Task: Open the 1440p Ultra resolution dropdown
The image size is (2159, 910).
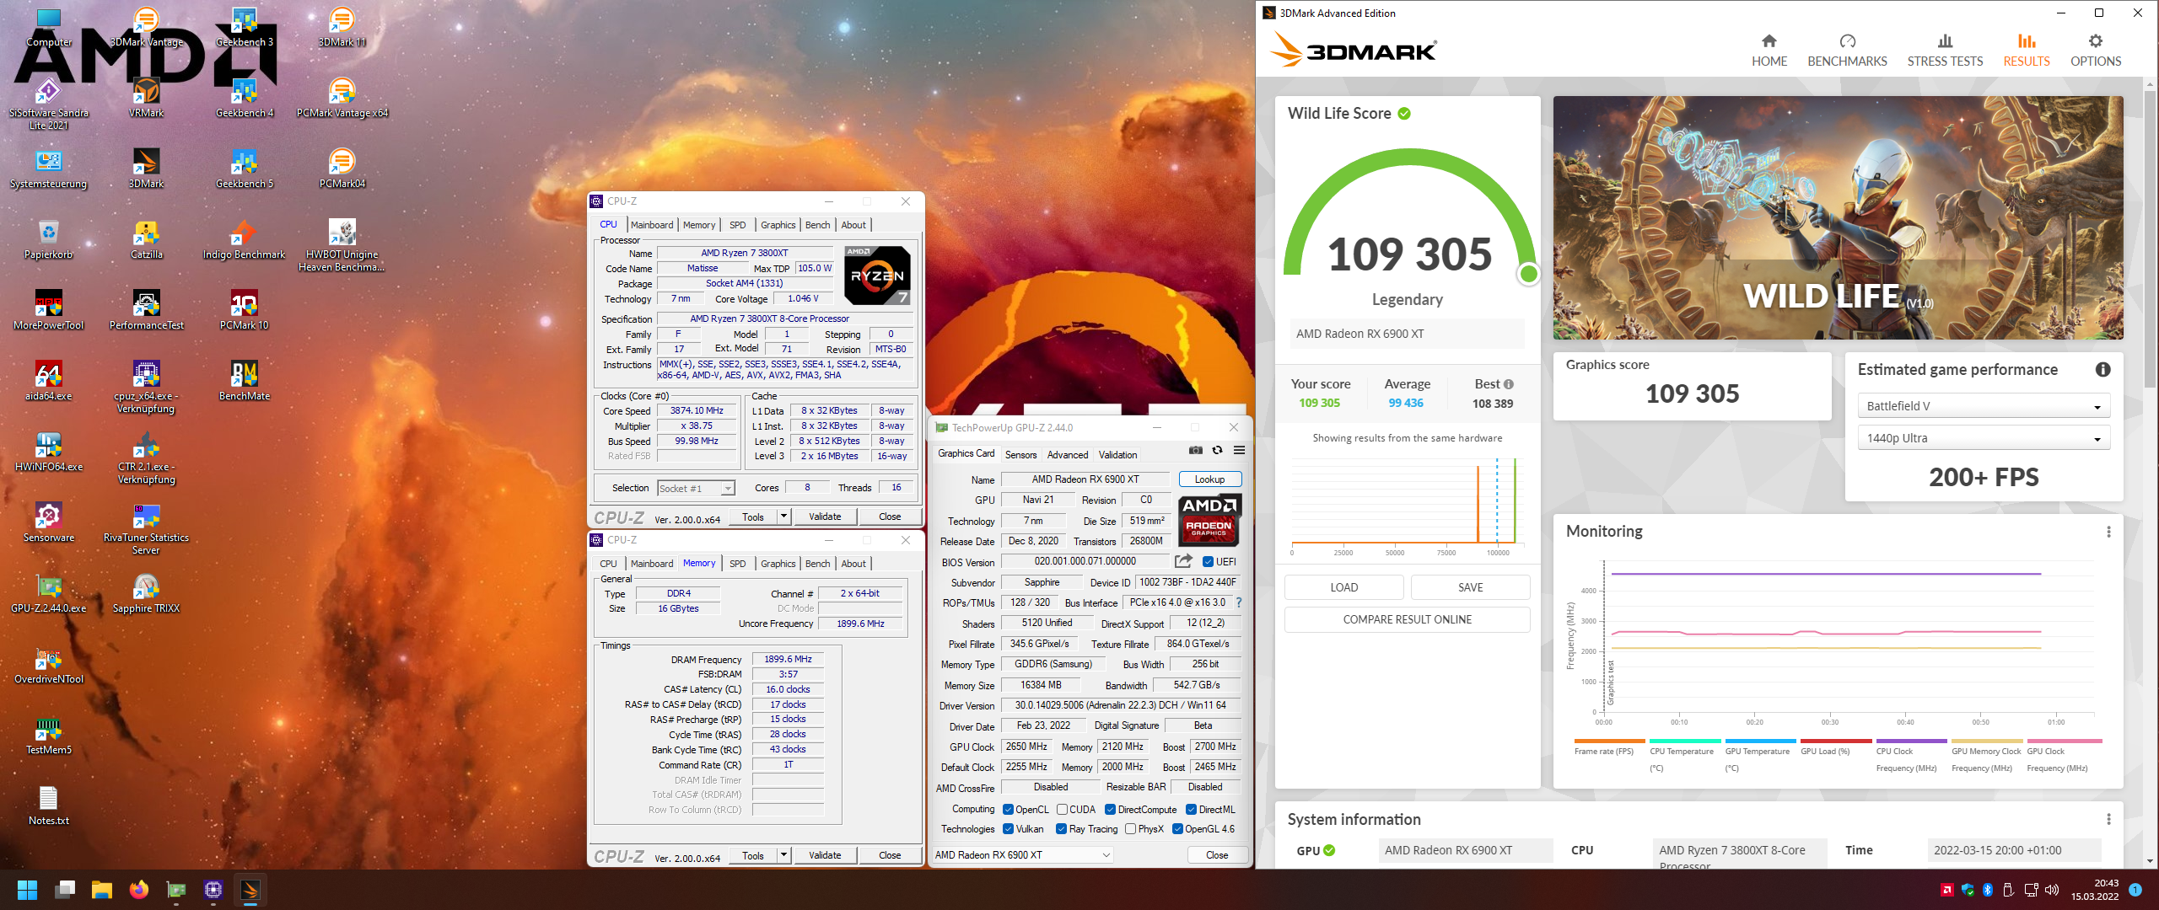Action: click(x=1984, y=438)
